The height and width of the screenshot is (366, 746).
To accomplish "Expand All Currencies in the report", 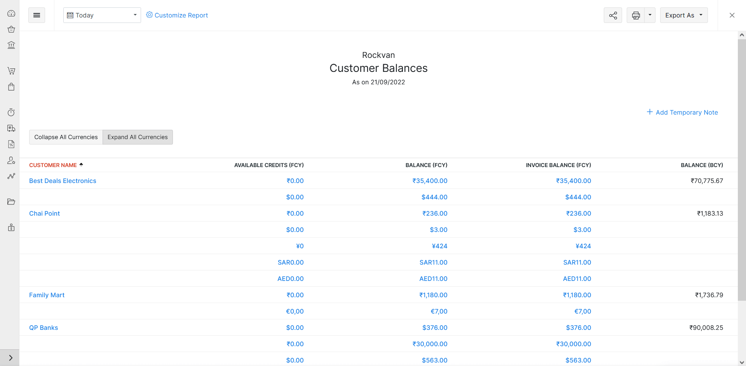I will 138,137.
